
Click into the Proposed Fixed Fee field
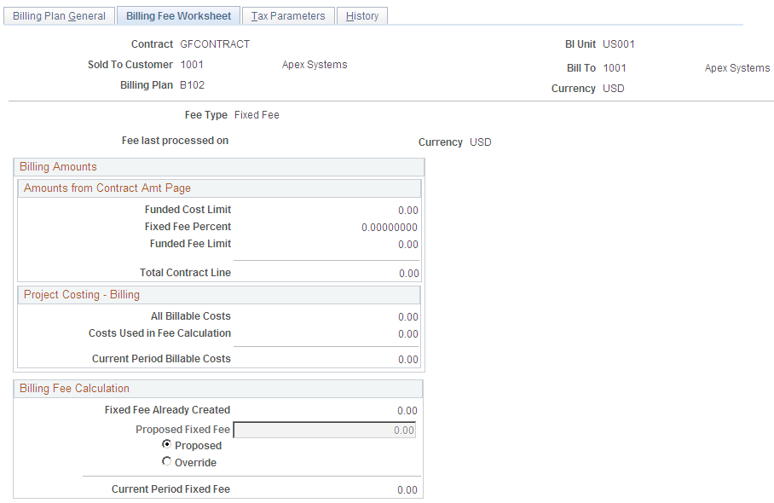click(x=324, y=430)
